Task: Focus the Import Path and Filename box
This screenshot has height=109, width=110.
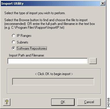Action: point(47,61)
